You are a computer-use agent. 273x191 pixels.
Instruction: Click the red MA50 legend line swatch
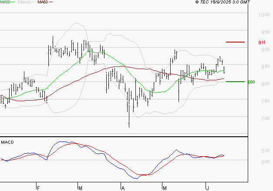click(x=51, y=2)
